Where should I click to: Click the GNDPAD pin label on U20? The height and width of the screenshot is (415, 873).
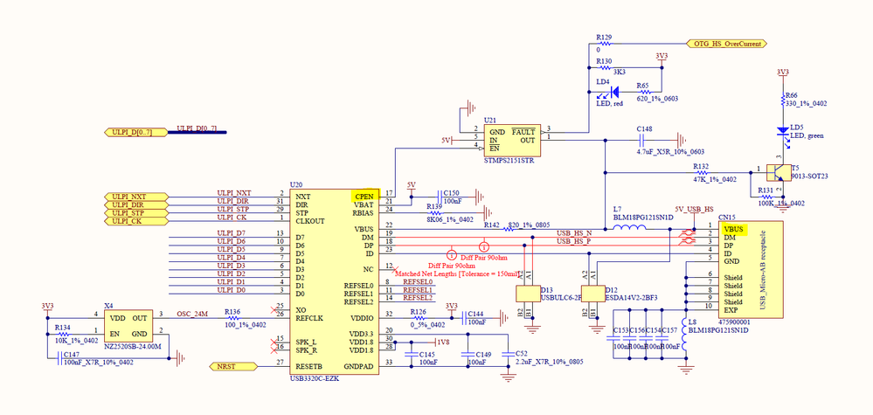(x=359, y=366)
